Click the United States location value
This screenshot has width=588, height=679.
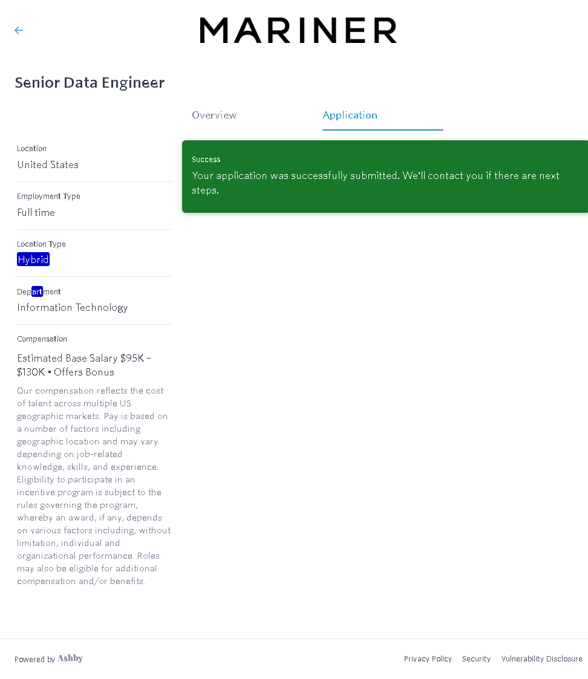pyautogui.click(x=48, y=164)
